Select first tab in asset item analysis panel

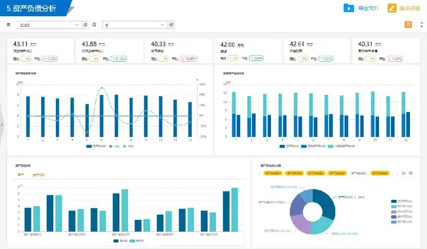pos(21,175)
